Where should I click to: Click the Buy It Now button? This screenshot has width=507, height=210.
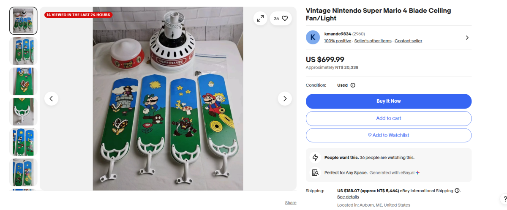click(x=388, y=101)
